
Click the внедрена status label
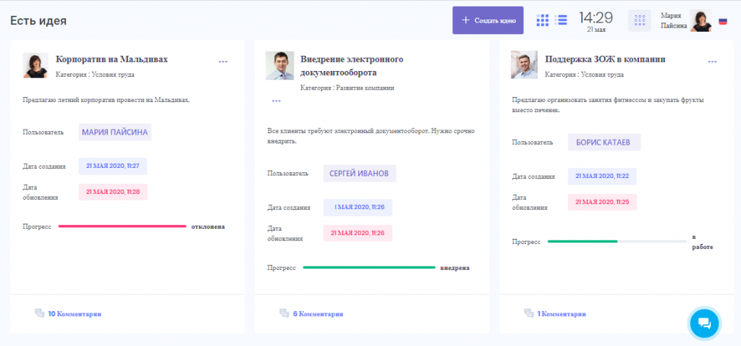[x=455, y=268]
